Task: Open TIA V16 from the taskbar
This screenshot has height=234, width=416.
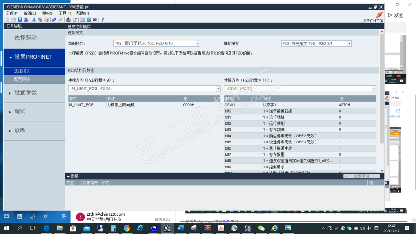Action: click(248, 228)
